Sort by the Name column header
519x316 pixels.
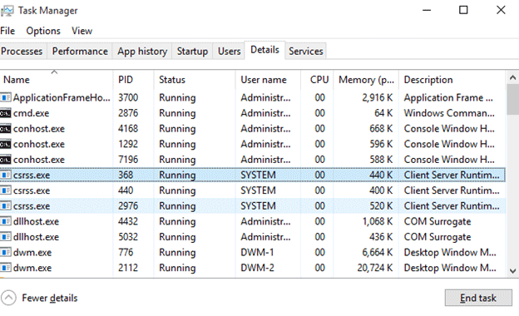tap(57, 80)
